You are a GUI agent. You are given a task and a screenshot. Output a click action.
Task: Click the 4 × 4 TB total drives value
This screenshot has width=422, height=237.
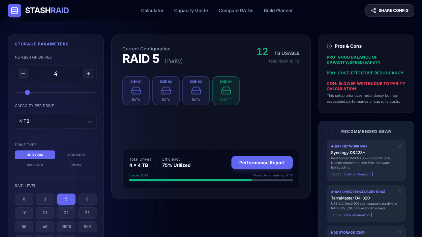pos(138,165)
